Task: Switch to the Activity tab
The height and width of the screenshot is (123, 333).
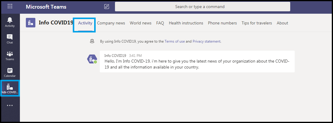Action: pyautogui.click(x=85, y=23)
